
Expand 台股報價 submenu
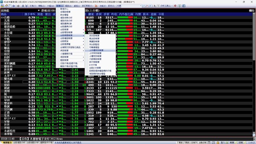(x=70, y=30)
